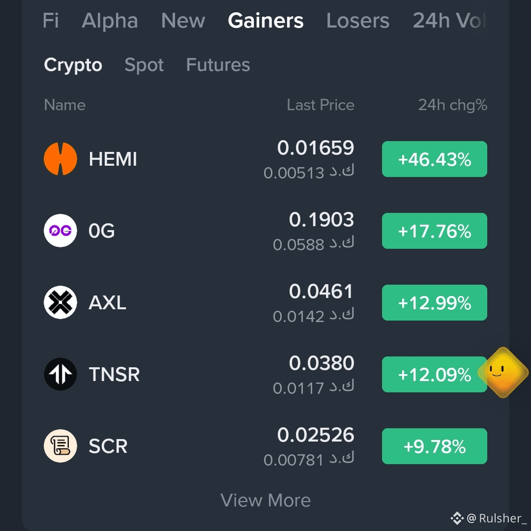531x531 pixels.
Task: Select the Futures sub-tab
Action: tap(218, 65)
